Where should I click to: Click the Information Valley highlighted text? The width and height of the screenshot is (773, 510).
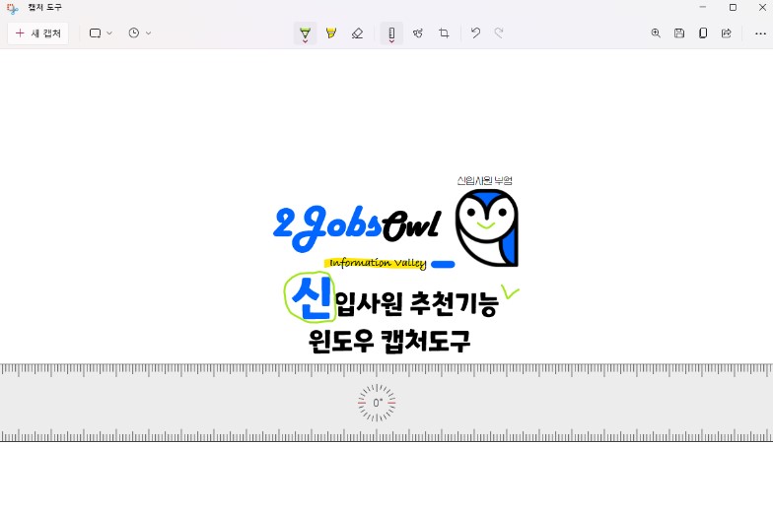click(377, 264)
